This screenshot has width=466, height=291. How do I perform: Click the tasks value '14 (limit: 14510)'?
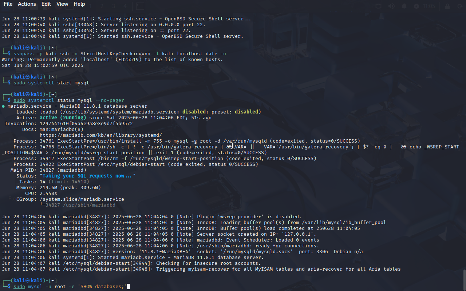[64, 182]
